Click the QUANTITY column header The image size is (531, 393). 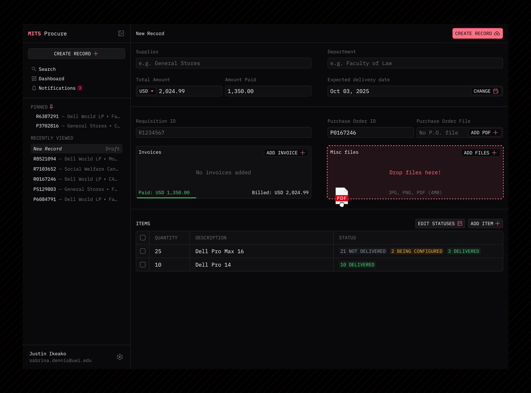[166, 238]
